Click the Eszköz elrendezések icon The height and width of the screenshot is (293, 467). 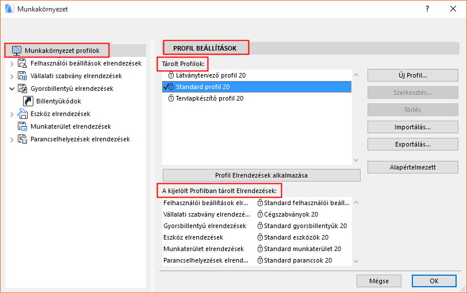(x=23, y=114)
